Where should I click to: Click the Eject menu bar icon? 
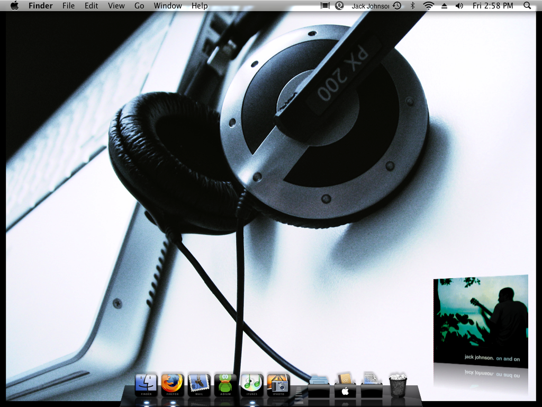pos(445,5)
